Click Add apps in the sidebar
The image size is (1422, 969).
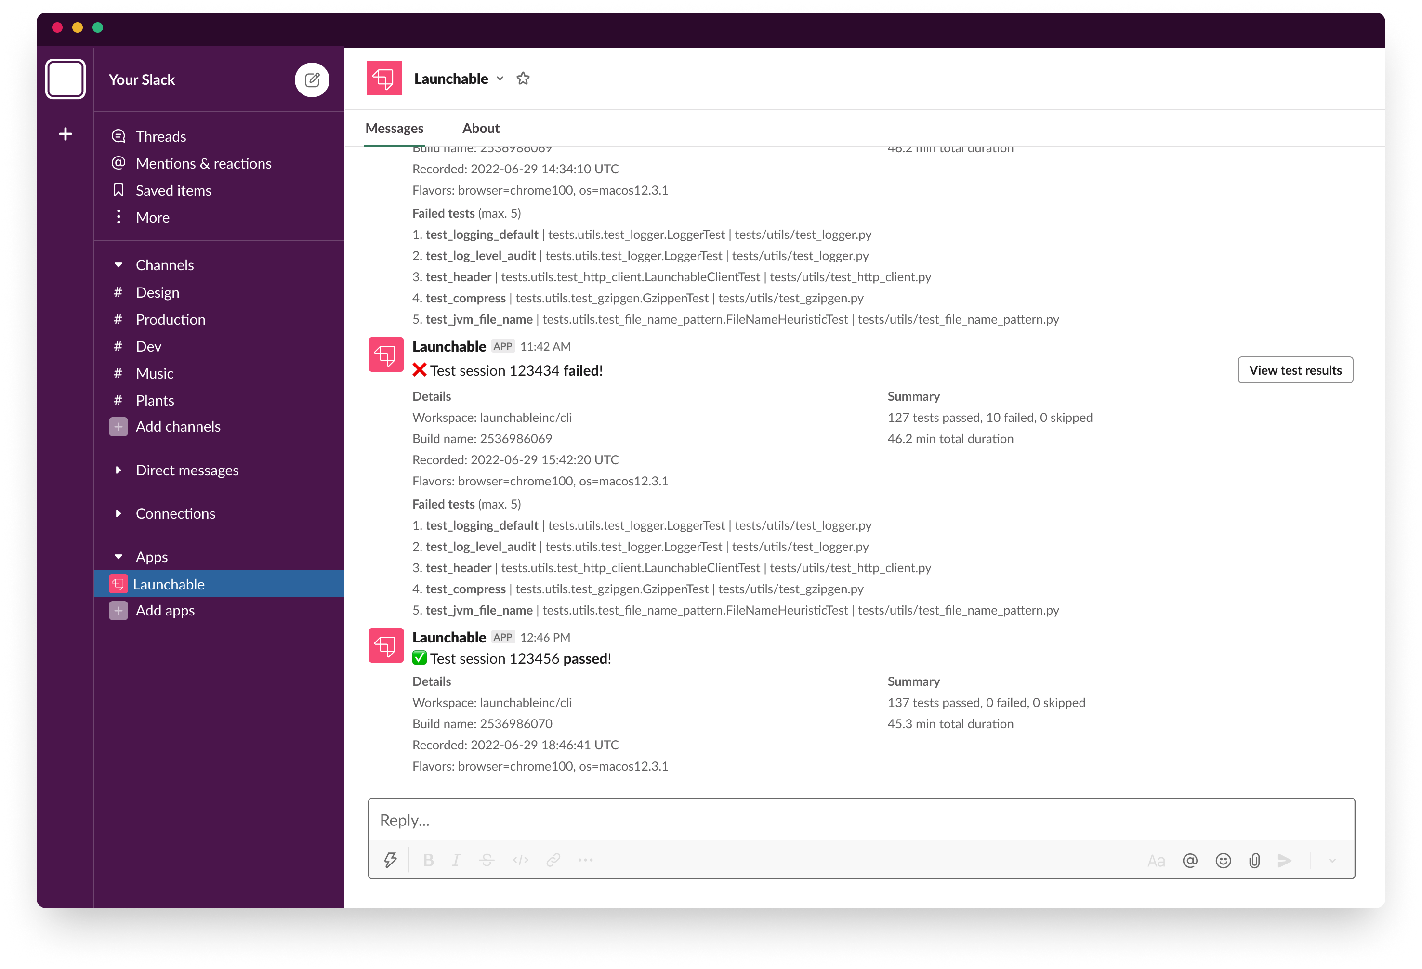[165, 610]
